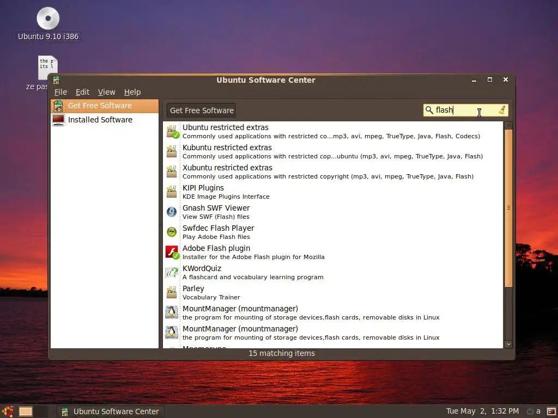558x418 pixels.
Task: Click the Software Center title bar icon
Action: (x=56, y=80)
